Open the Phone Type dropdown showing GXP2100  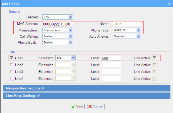point(127,30)
